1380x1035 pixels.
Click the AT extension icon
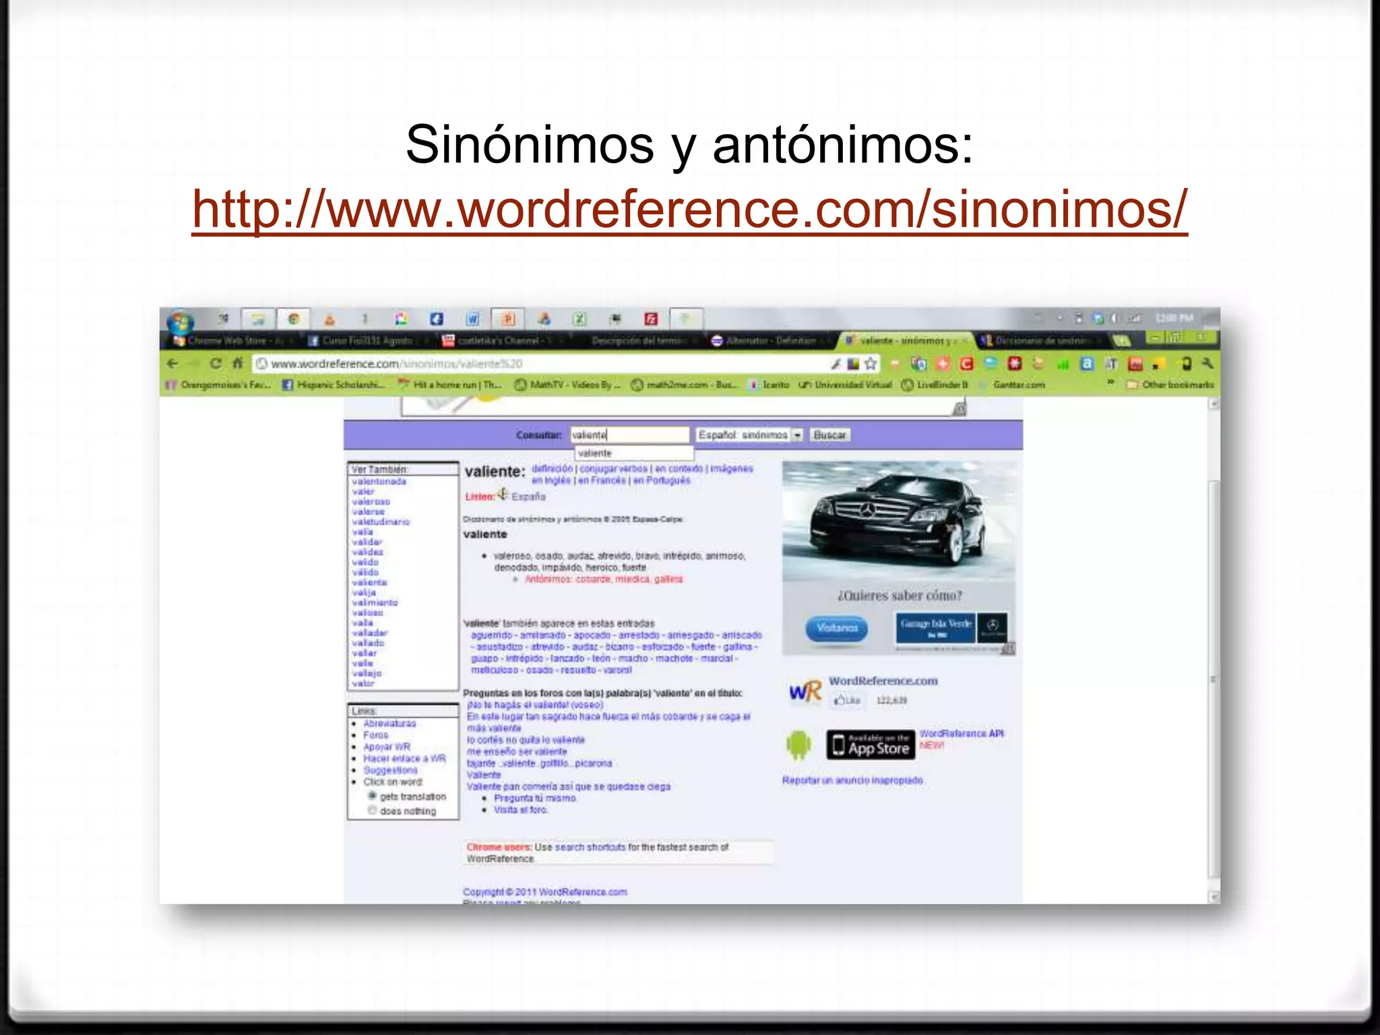(x=1111, y=364)
